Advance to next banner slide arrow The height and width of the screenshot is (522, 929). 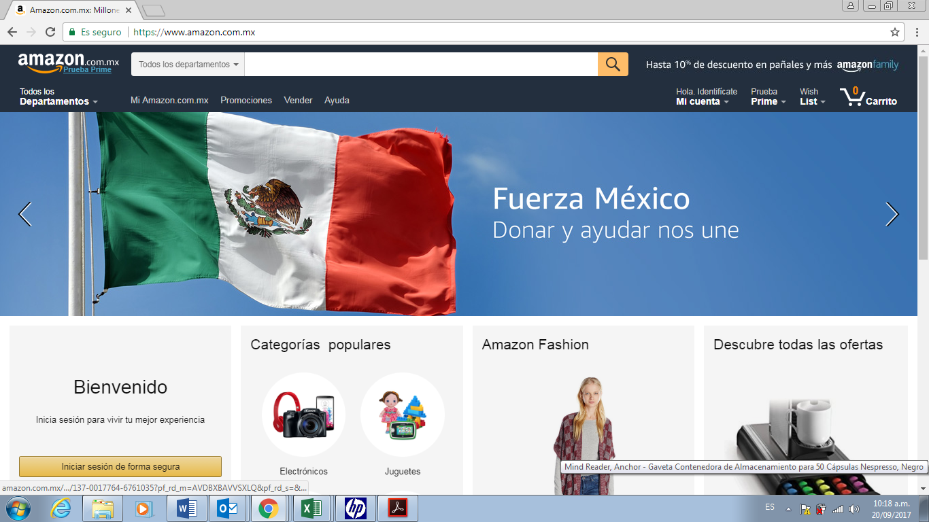coord(892,214)
